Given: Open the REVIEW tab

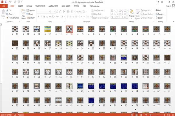Looking at the screenshot, I should tap(76, 6).
